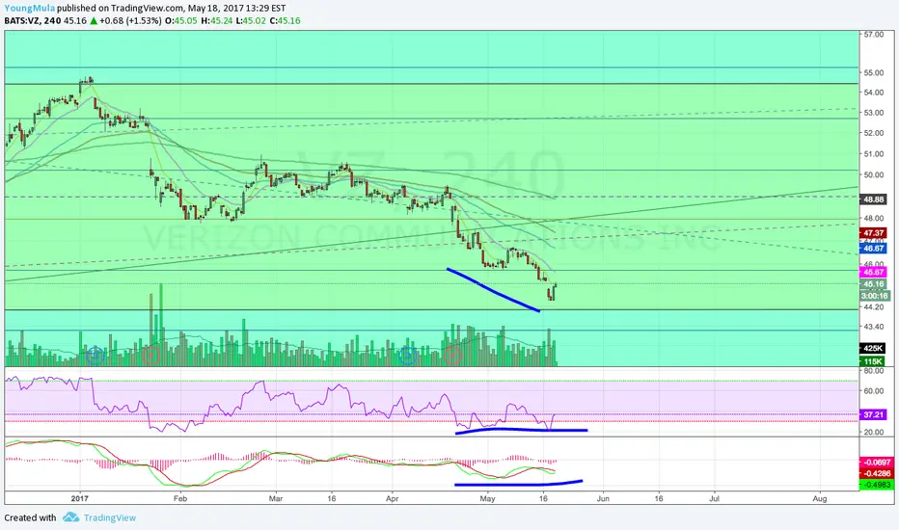Image resolution: width=899 pixels, height=530 pixels.
Task: Click the blue dividend marker after Apr
Action: pos(408,356)
